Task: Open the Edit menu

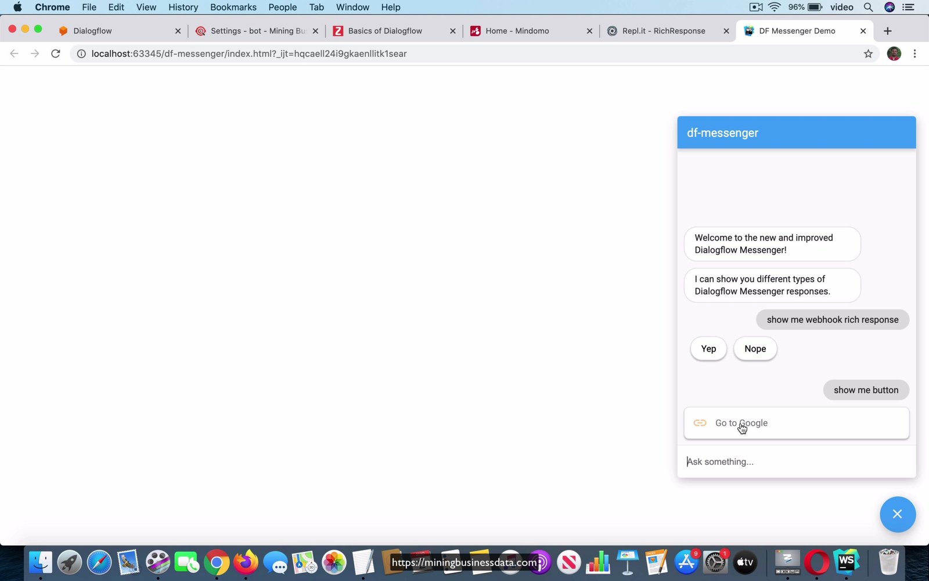Action: coord(116,7)
